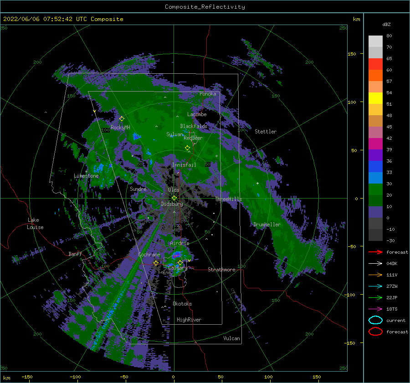Click the red forecast ellipse icon
This screenshot has width=410, height=383.
[x=375, y=332]
